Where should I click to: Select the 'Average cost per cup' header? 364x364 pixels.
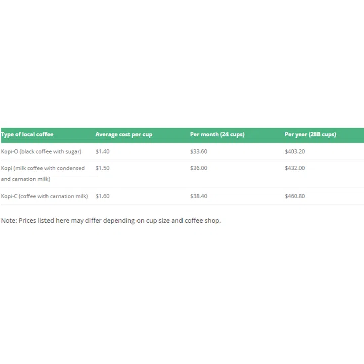123,134
